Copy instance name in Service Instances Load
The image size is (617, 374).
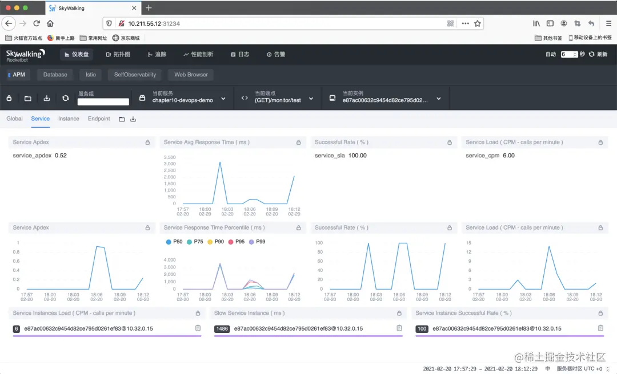[x=198, y=328]
